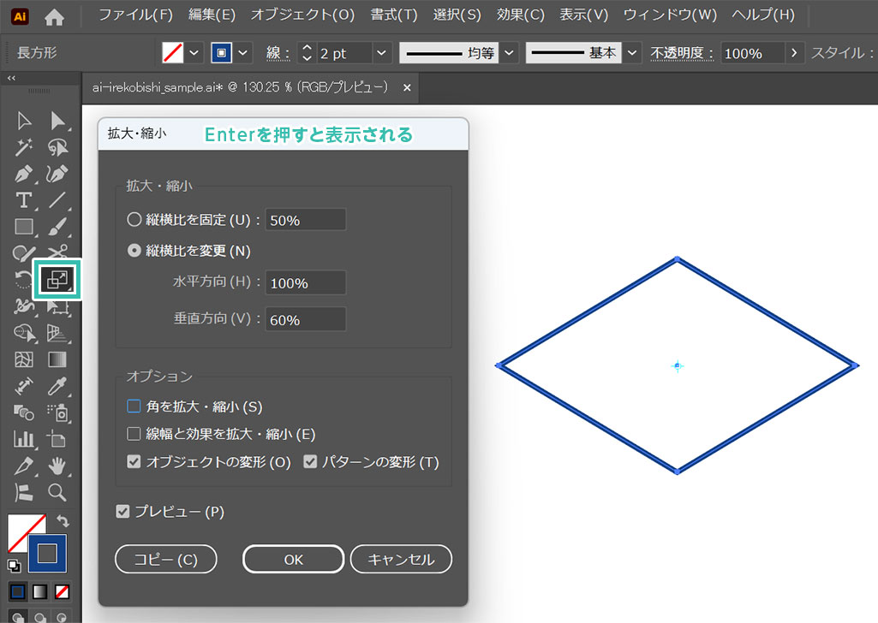Activate the Zoom magnifier tool
Image resolution: width=878 pixels, height=623 pixels.
(57, 492)
